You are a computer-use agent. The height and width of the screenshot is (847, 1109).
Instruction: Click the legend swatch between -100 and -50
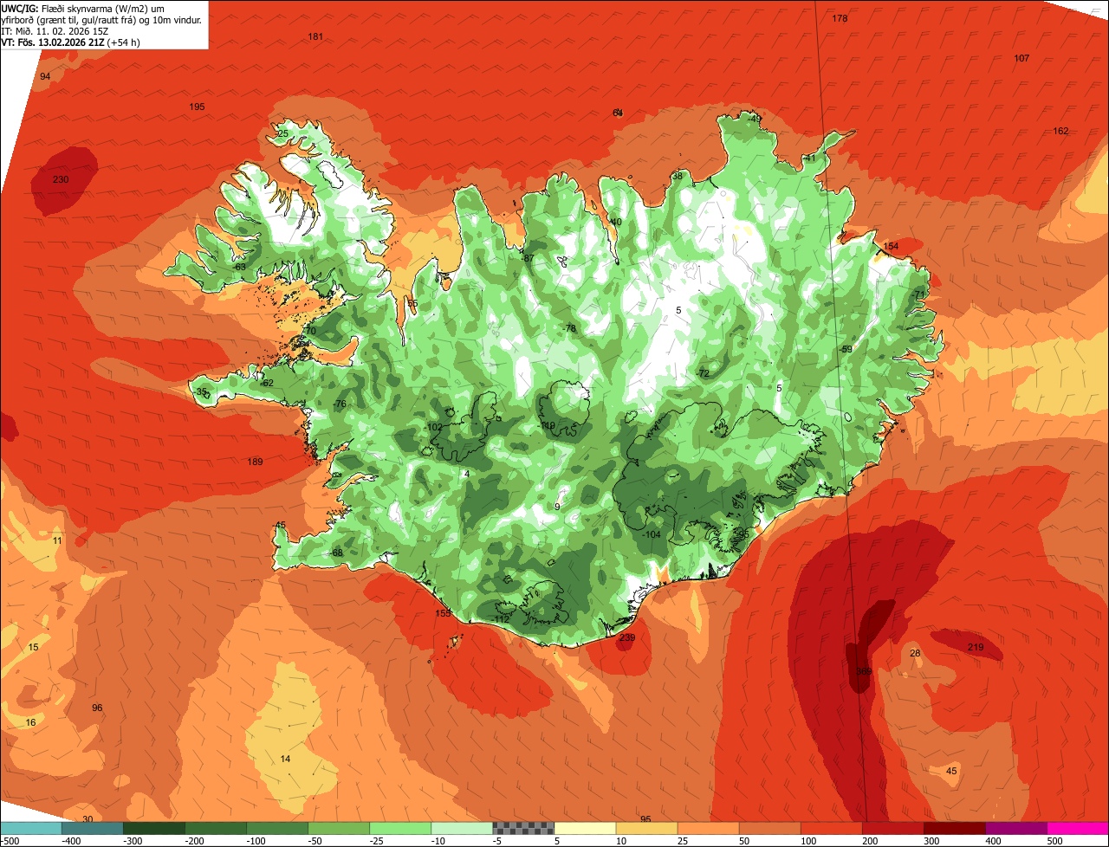[x=277, y=828]
